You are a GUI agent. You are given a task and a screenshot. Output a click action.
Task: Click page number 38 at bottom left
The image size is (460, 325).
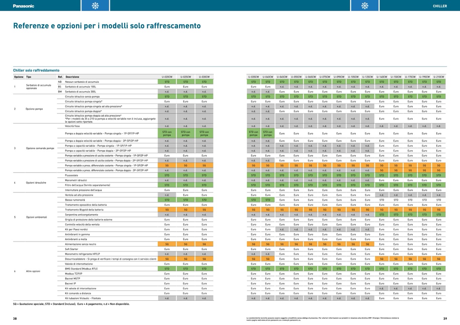(x=15, y=319)
